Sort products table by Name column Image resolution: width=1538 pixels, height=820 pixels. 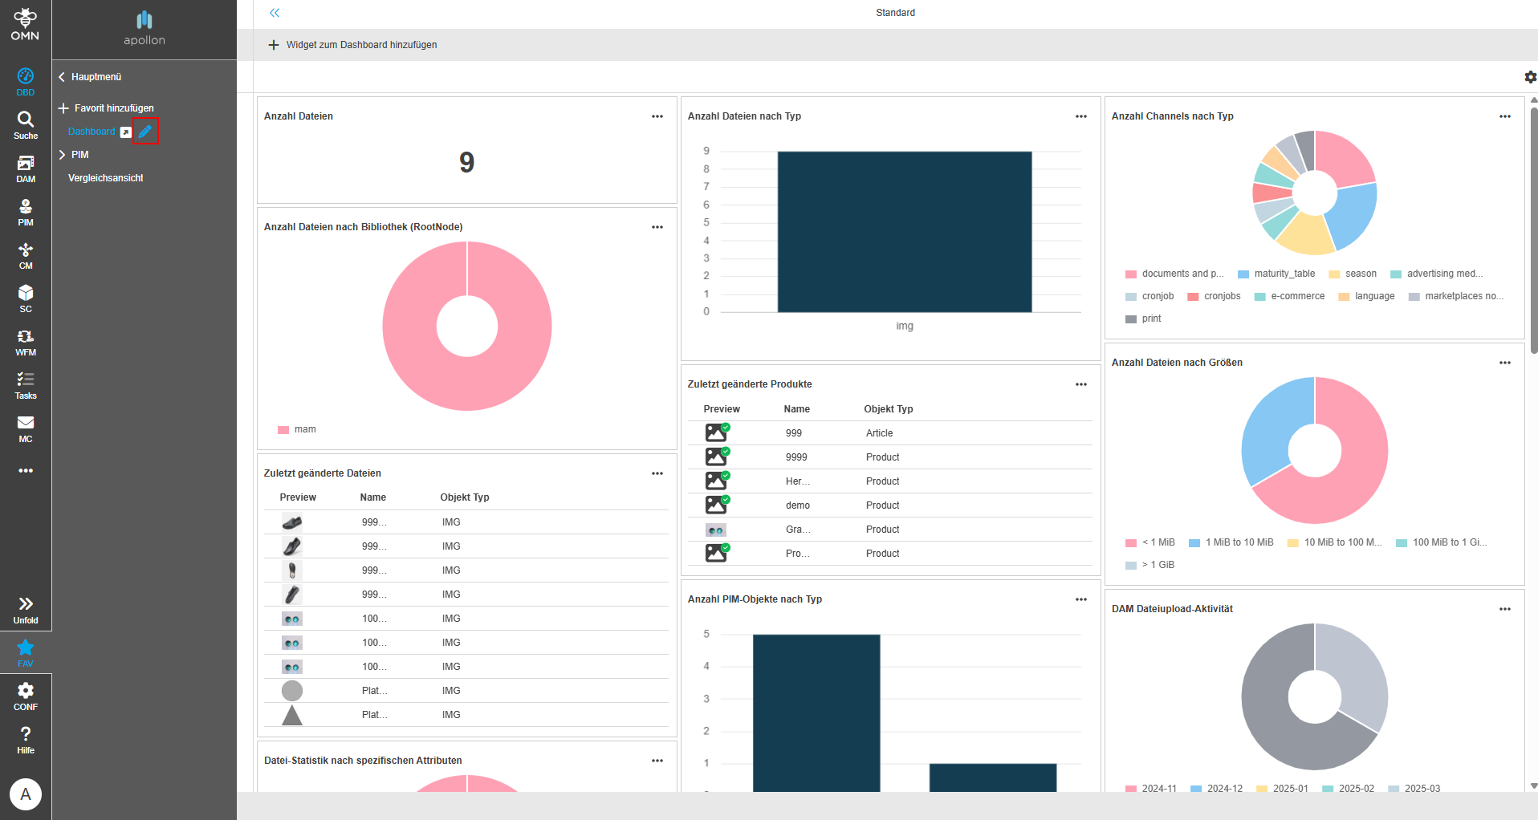(x=797, y=409)
